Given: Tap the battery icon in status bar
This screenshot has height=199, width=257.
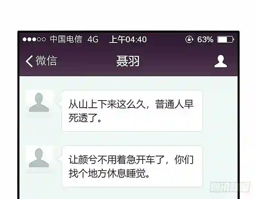Looking at the screenshot, I should 226,39.
